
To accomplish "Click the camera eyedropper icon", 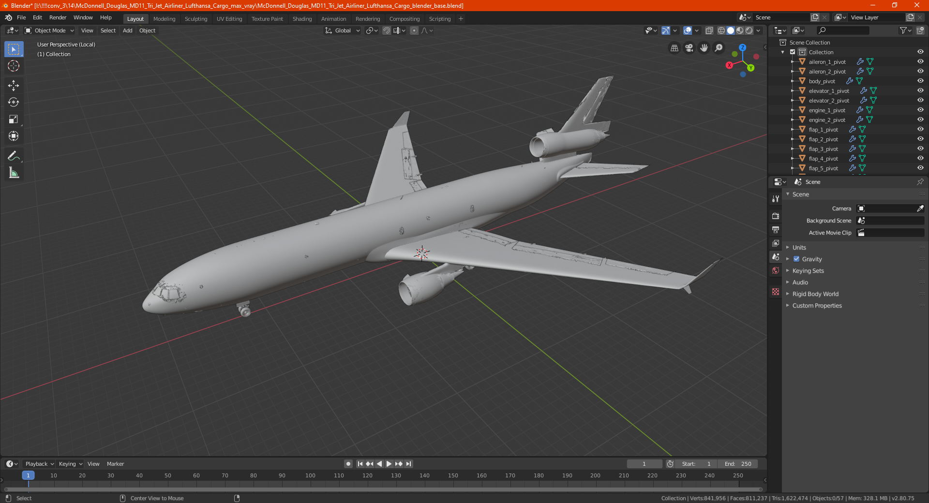I will (x=920, y=208).
